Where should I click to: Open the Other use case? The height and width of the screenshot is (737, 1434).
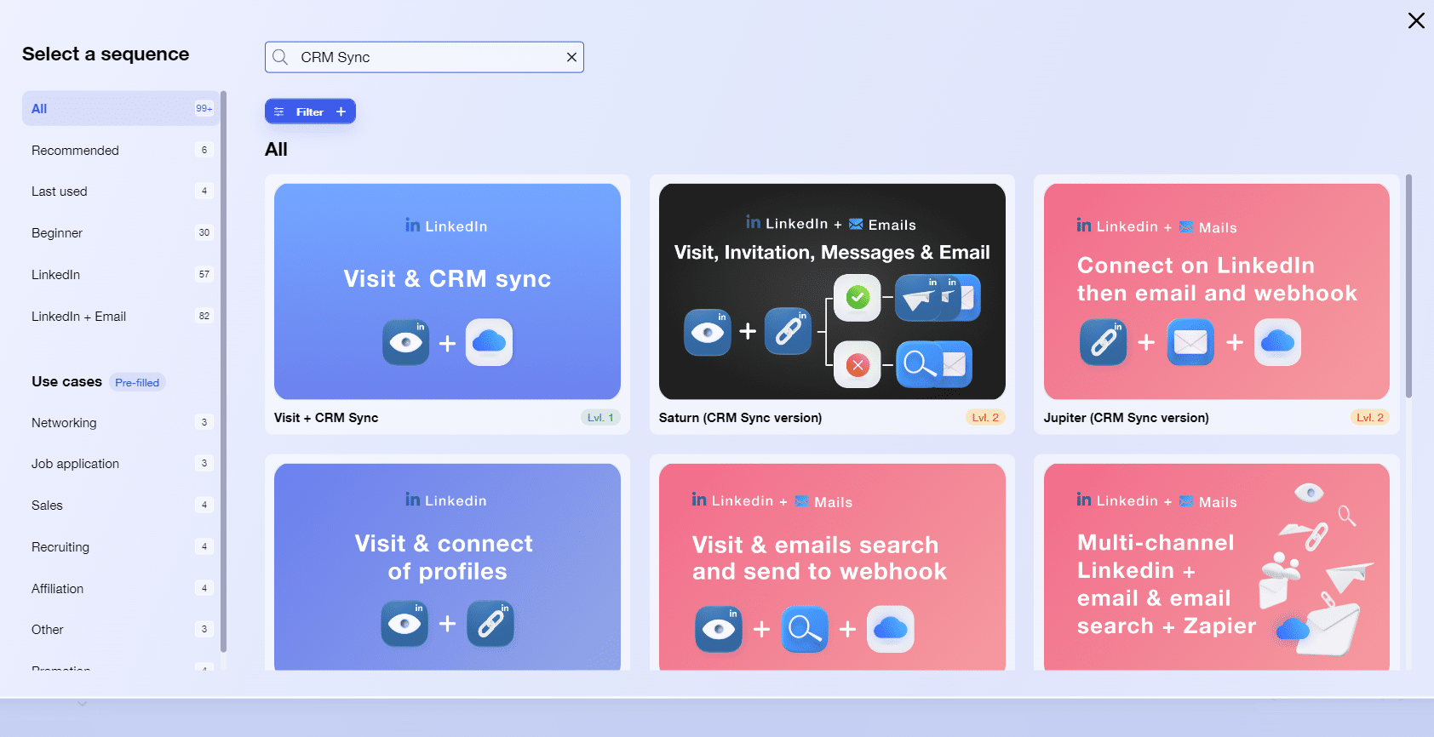pos(121,630)
